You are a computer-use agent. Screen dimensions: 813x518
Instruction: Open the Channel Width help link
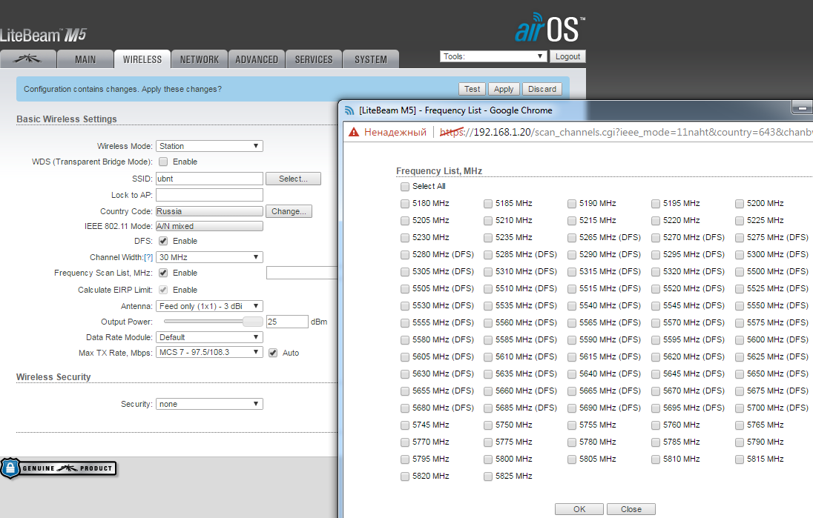(148, 257)
